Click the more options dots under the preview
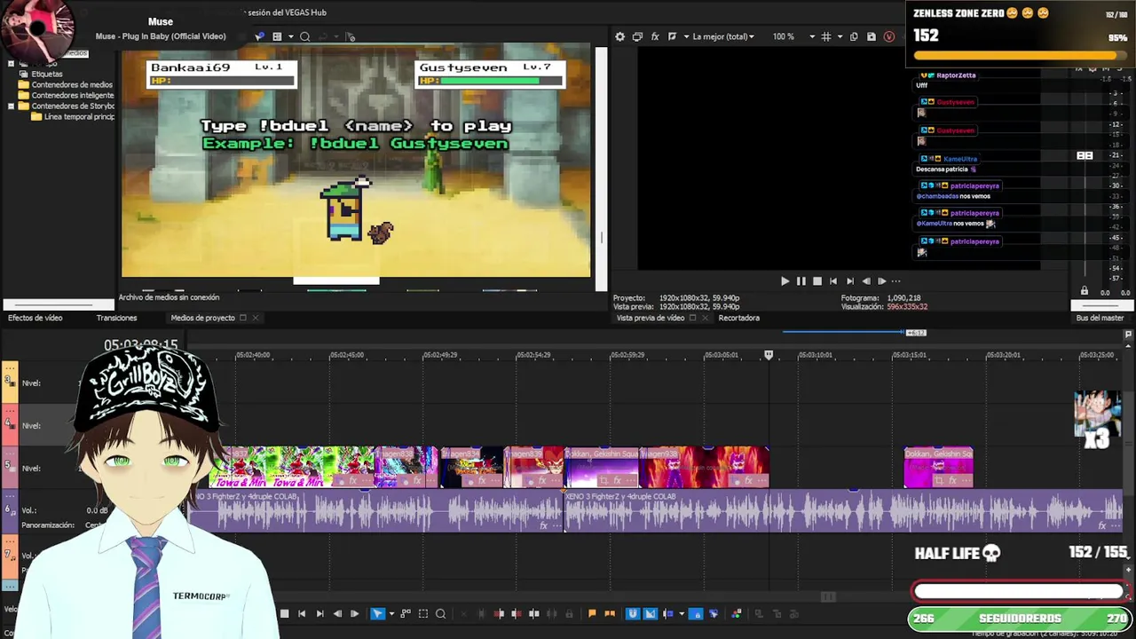 895,281
